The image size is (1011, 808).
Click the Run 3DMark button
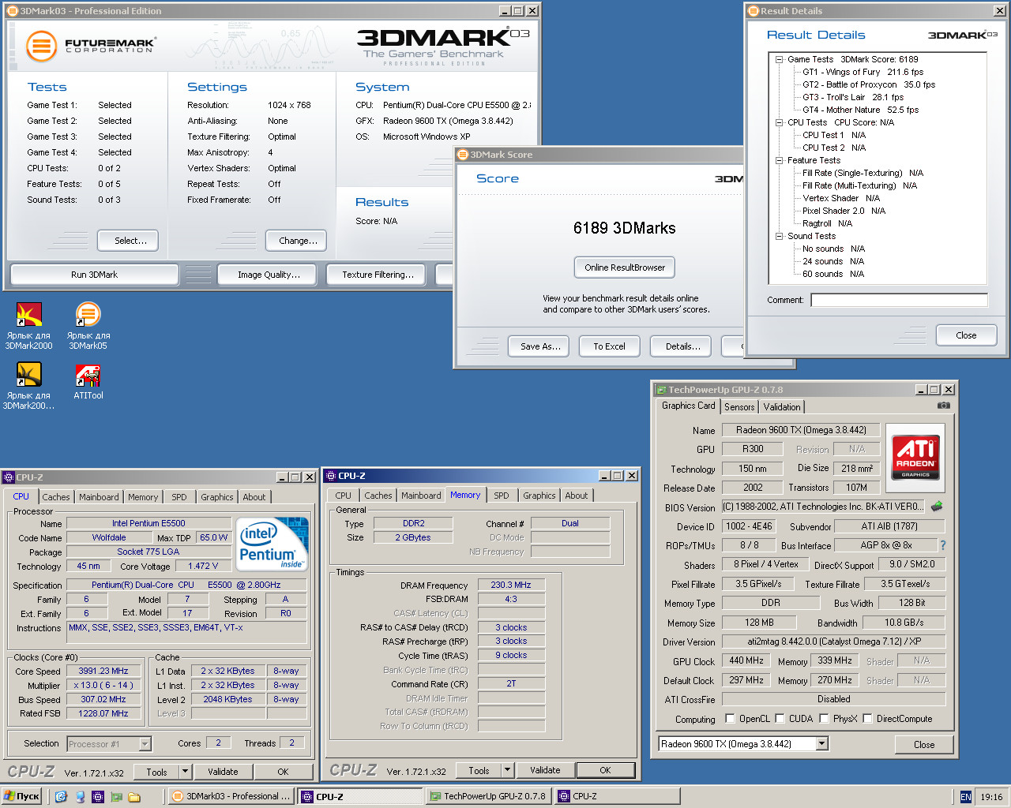tap(94, 275)
